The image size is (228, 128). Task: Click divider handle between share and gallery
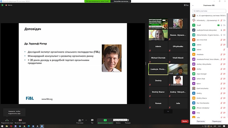point(146,63)
